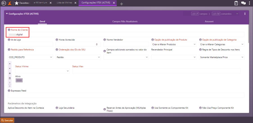
Task: Show info for Expressao Feed
Action: point(9,91)
